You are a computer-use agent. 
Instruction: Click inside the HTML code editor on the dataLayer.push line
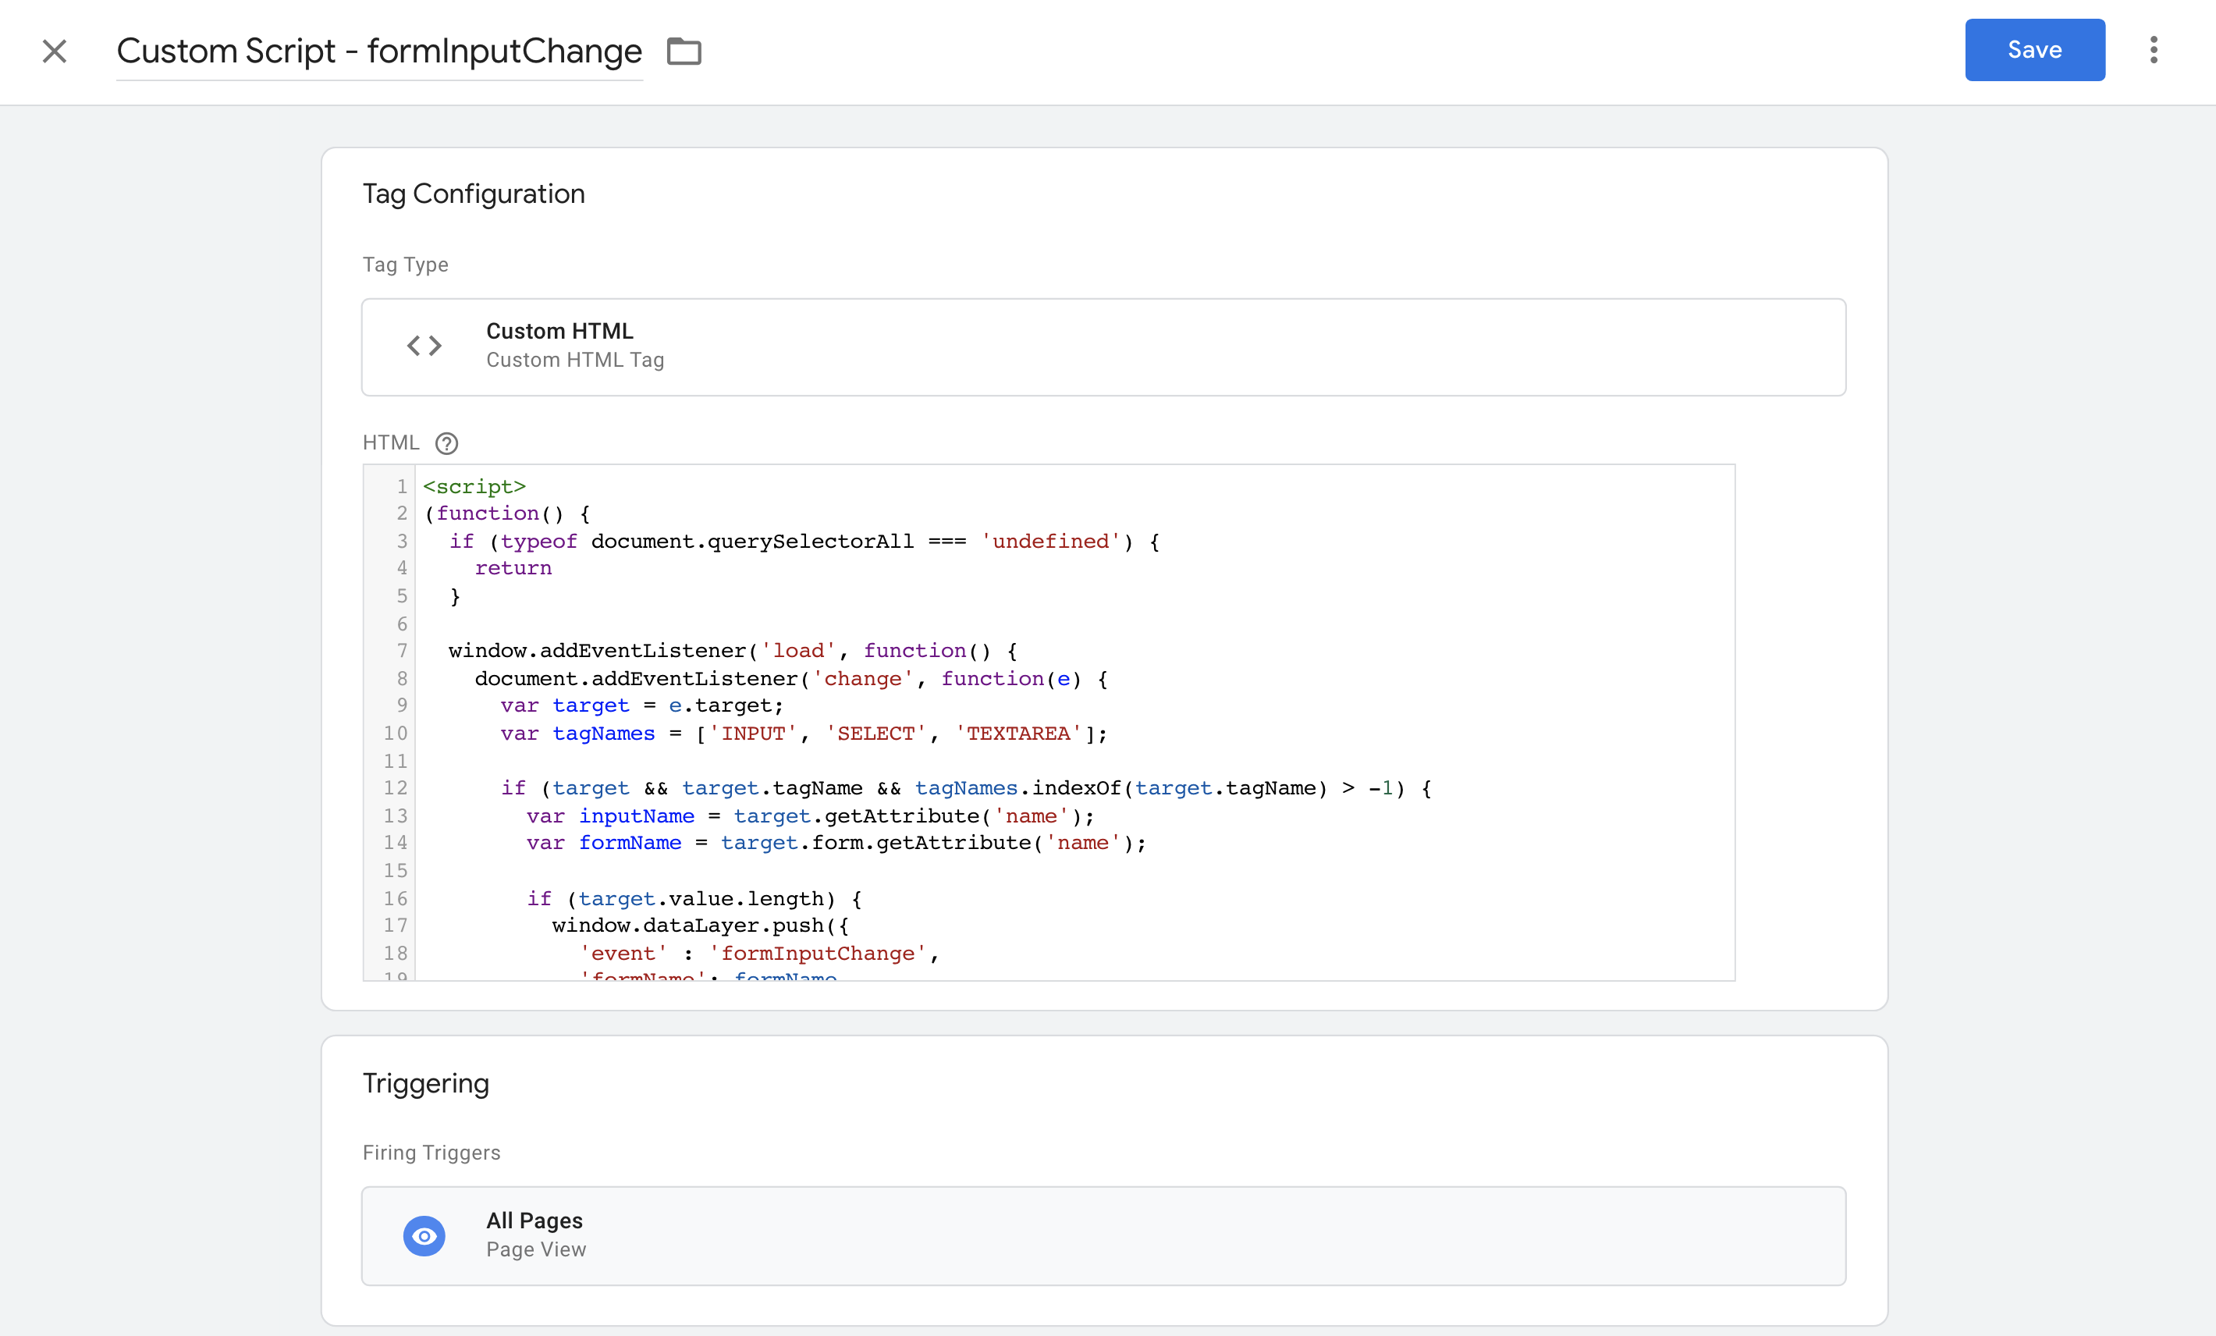point(700,925)
